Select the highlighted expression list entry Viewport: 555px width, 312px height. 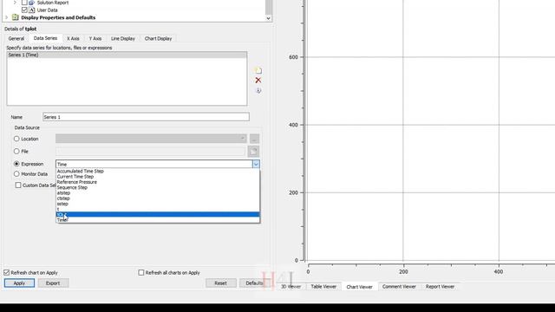158,214
